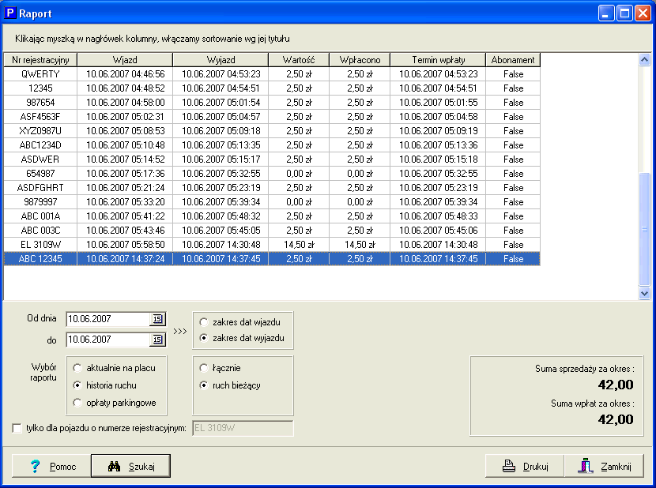Open the calendar picker for Od dnia
Screen dimensions: 656x488
tap(157, 319)
